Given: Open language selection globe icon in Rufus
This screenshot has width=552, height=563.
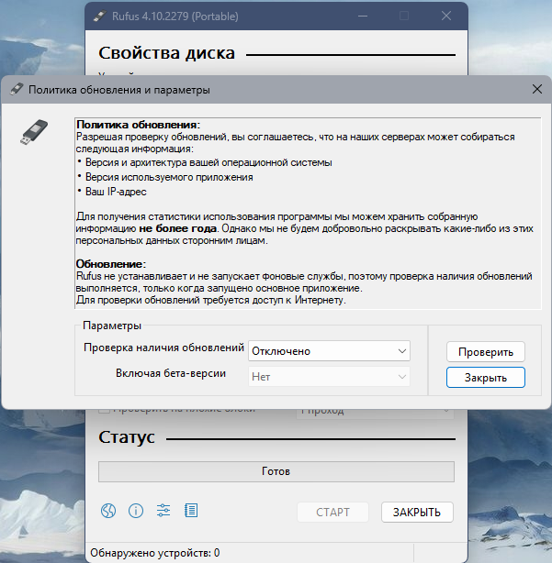Looking at the screenshot, I should (x=108, y=511).
